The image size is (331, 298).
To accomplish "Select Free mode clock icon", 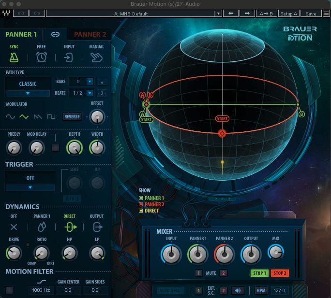I will pos(42,57).
